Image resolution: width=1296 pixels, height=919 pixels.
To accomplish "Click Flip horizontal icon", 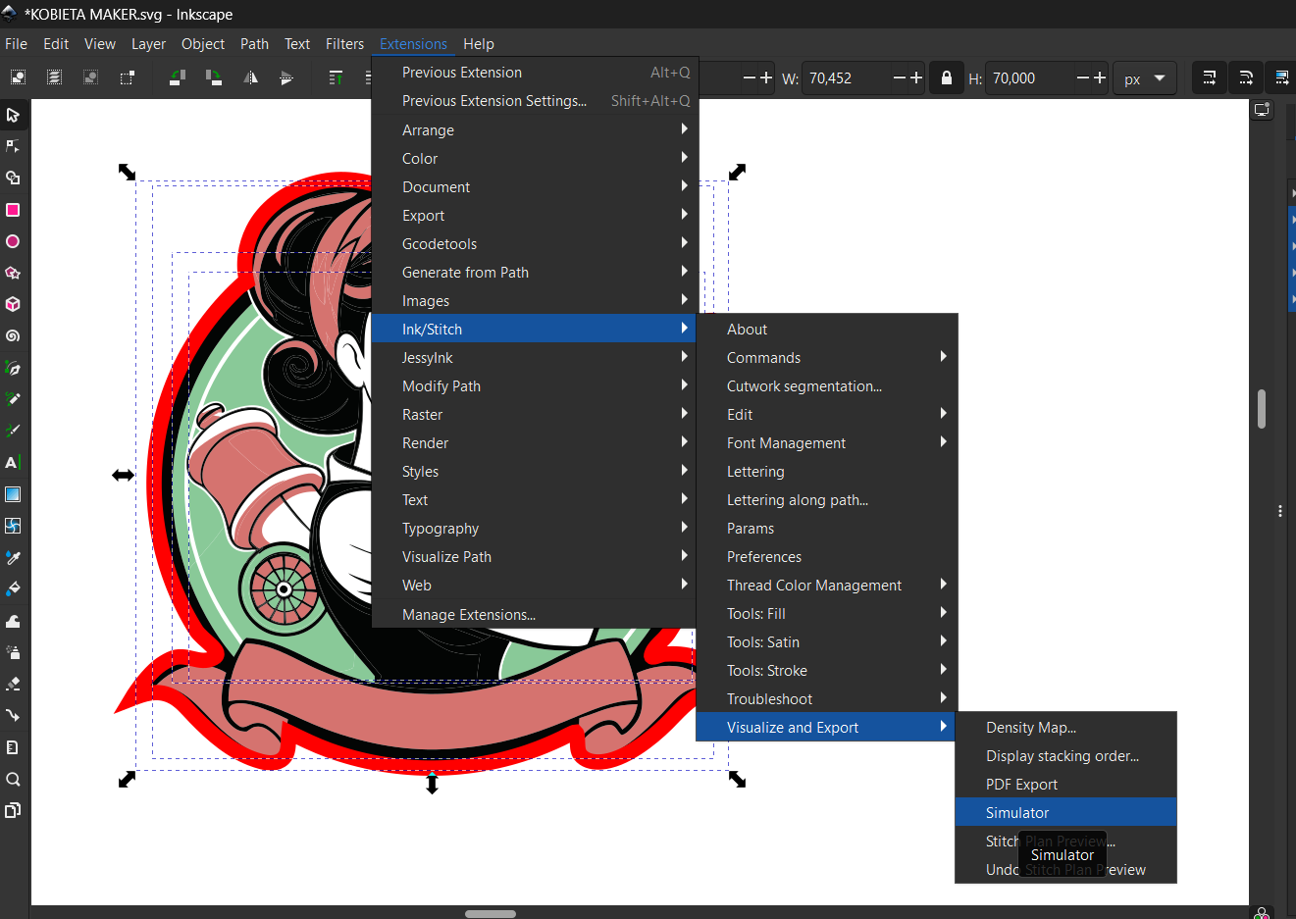I will point(250,77).
